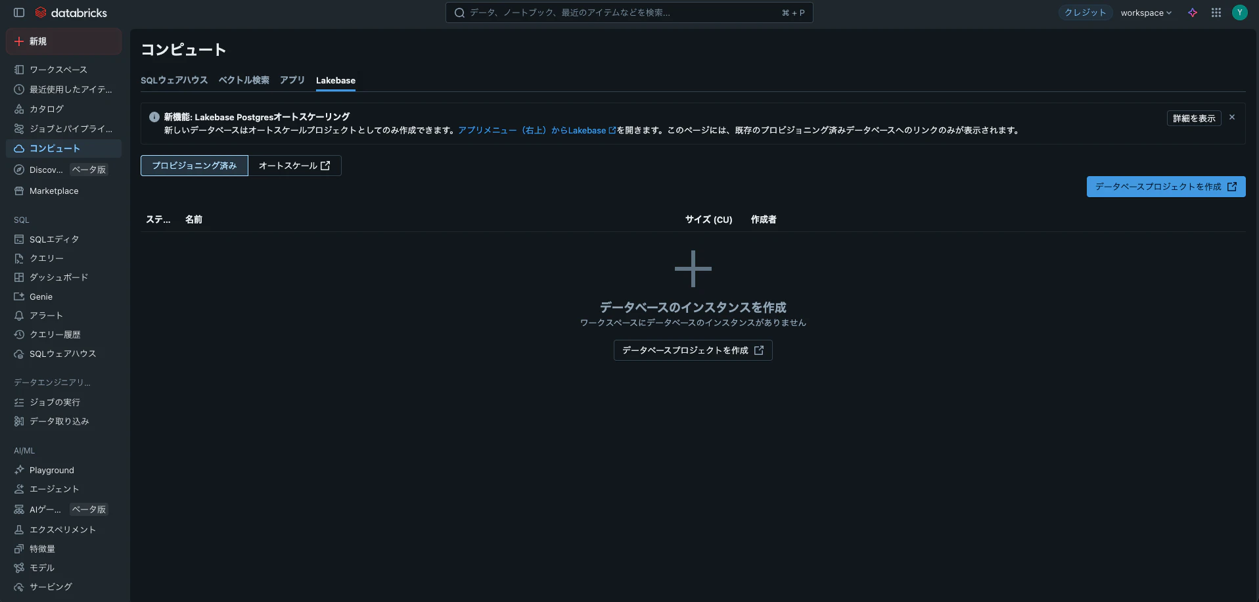1259x602 pixels.
Task: Open エクスペリメント in the sidebar
Action: coord(64,530)
